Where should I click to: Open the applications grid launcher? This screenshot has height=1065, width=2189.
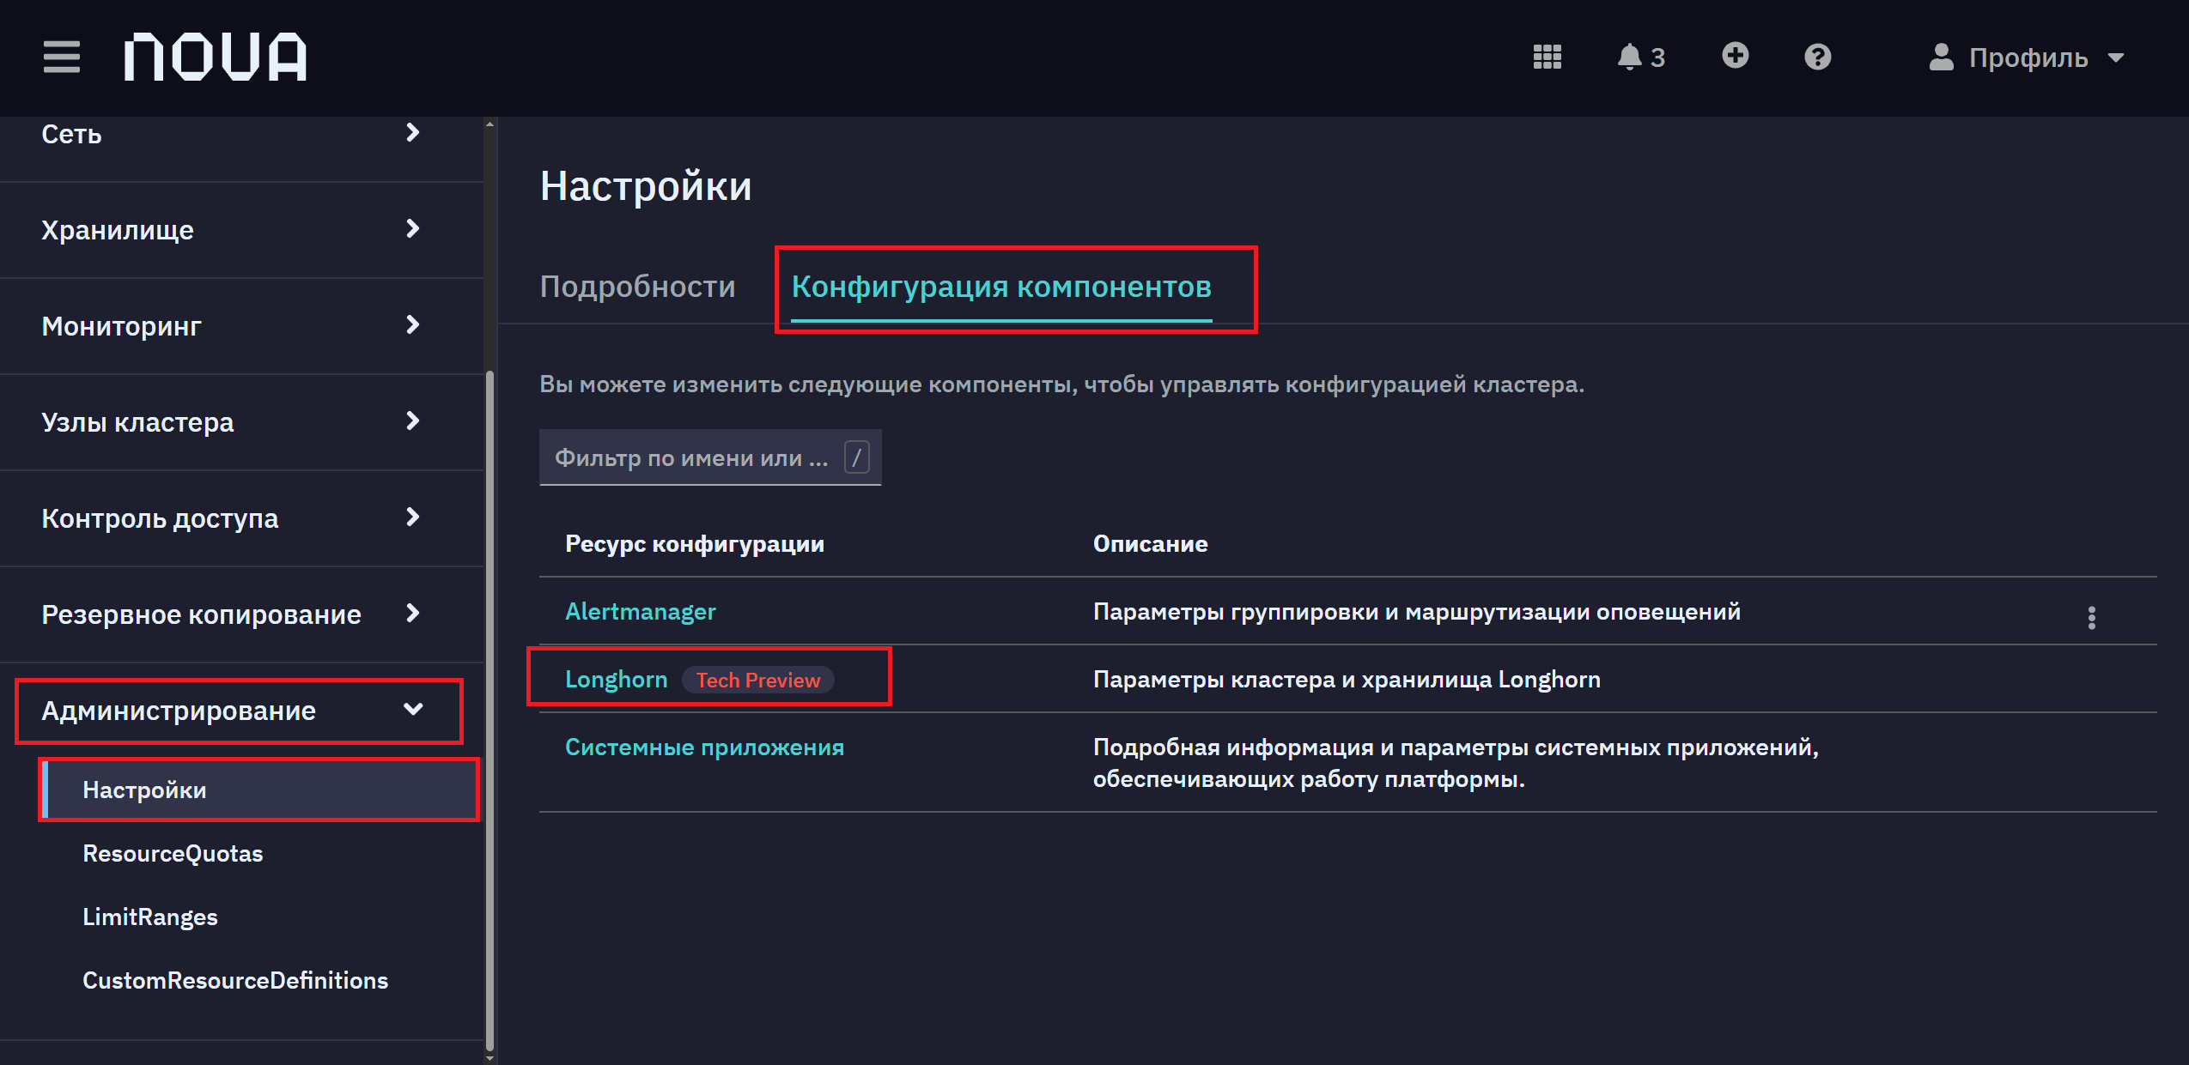click(x=1547, y=57)
